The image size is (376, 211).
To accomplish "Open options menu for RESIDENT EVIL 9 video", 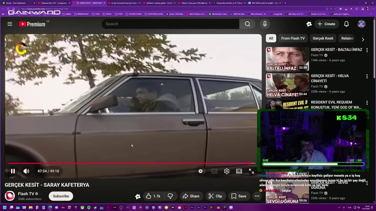I will coord(367,103).
